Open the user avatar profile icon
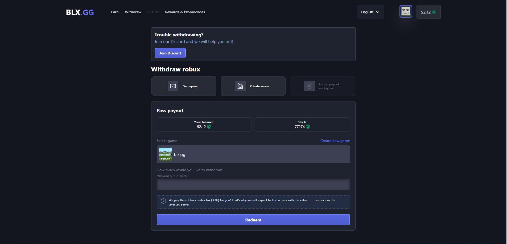Image resolution: width=507 pixels, height=244 pixels. 406,12
